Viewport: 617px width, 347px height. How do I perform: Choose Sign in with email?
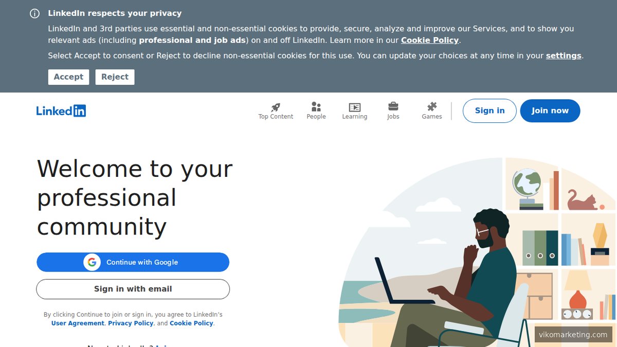[133, 289]
